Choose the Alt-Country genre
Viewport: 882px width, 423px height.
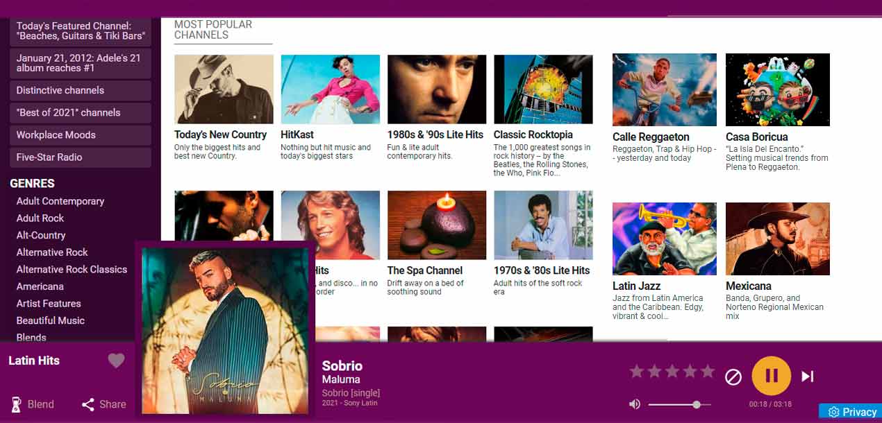click(x=41, y=235)
